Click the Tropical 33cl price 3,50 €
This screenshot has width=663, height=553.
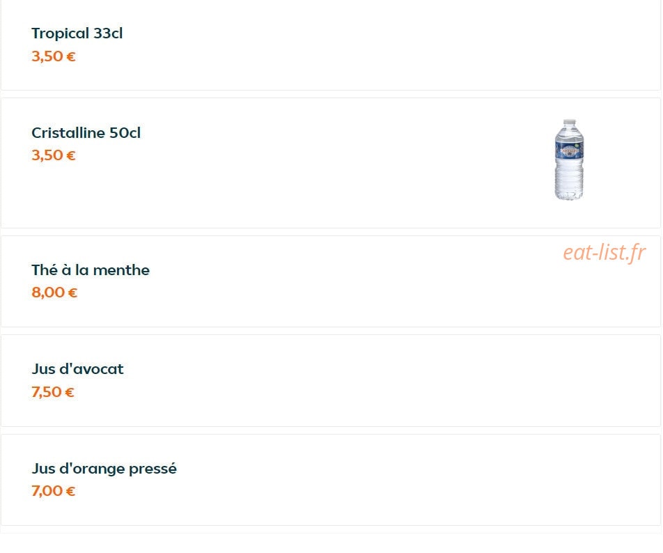click(54, 56)
